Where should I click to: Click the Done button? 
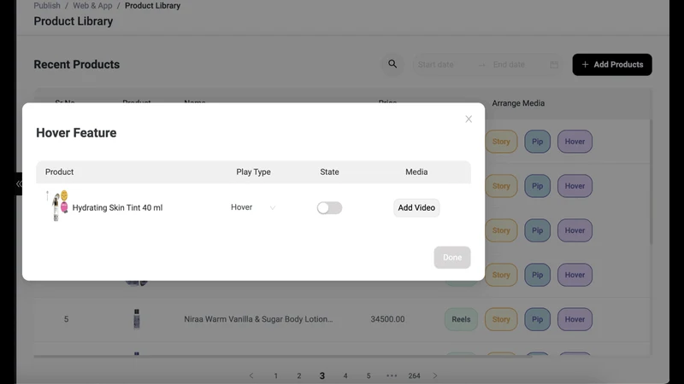coord(452,258)
